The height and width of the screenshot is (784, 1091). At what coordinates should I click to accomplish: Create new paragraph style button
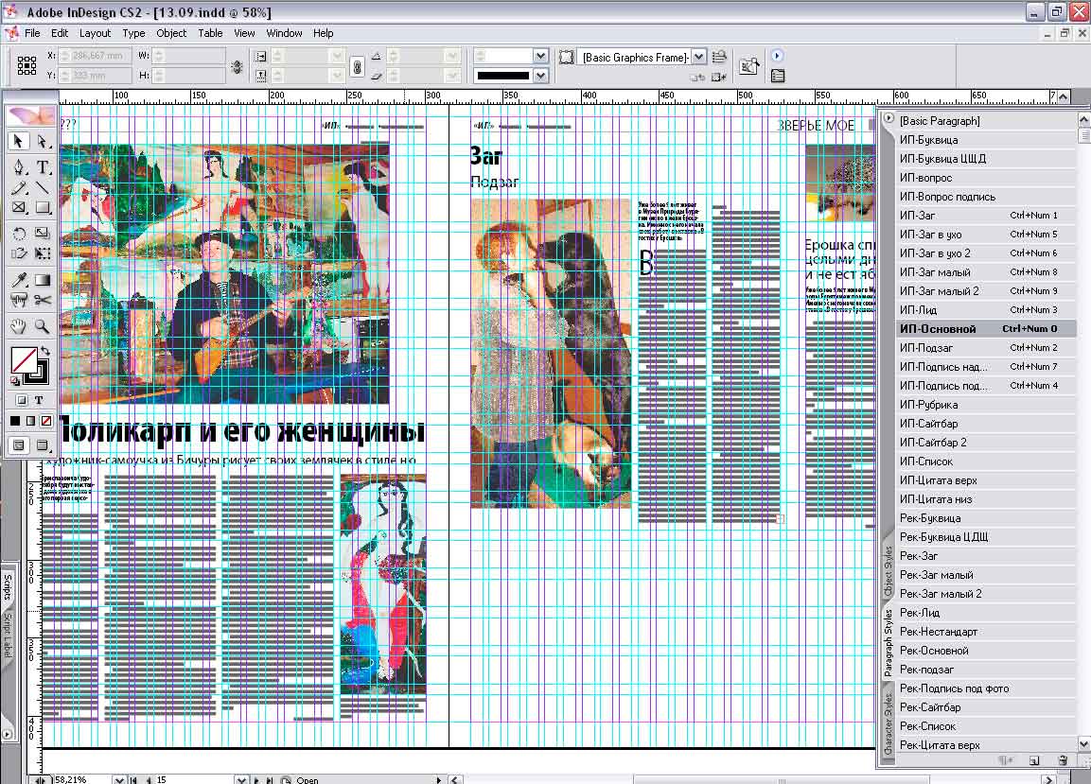tap(1034, 761)
